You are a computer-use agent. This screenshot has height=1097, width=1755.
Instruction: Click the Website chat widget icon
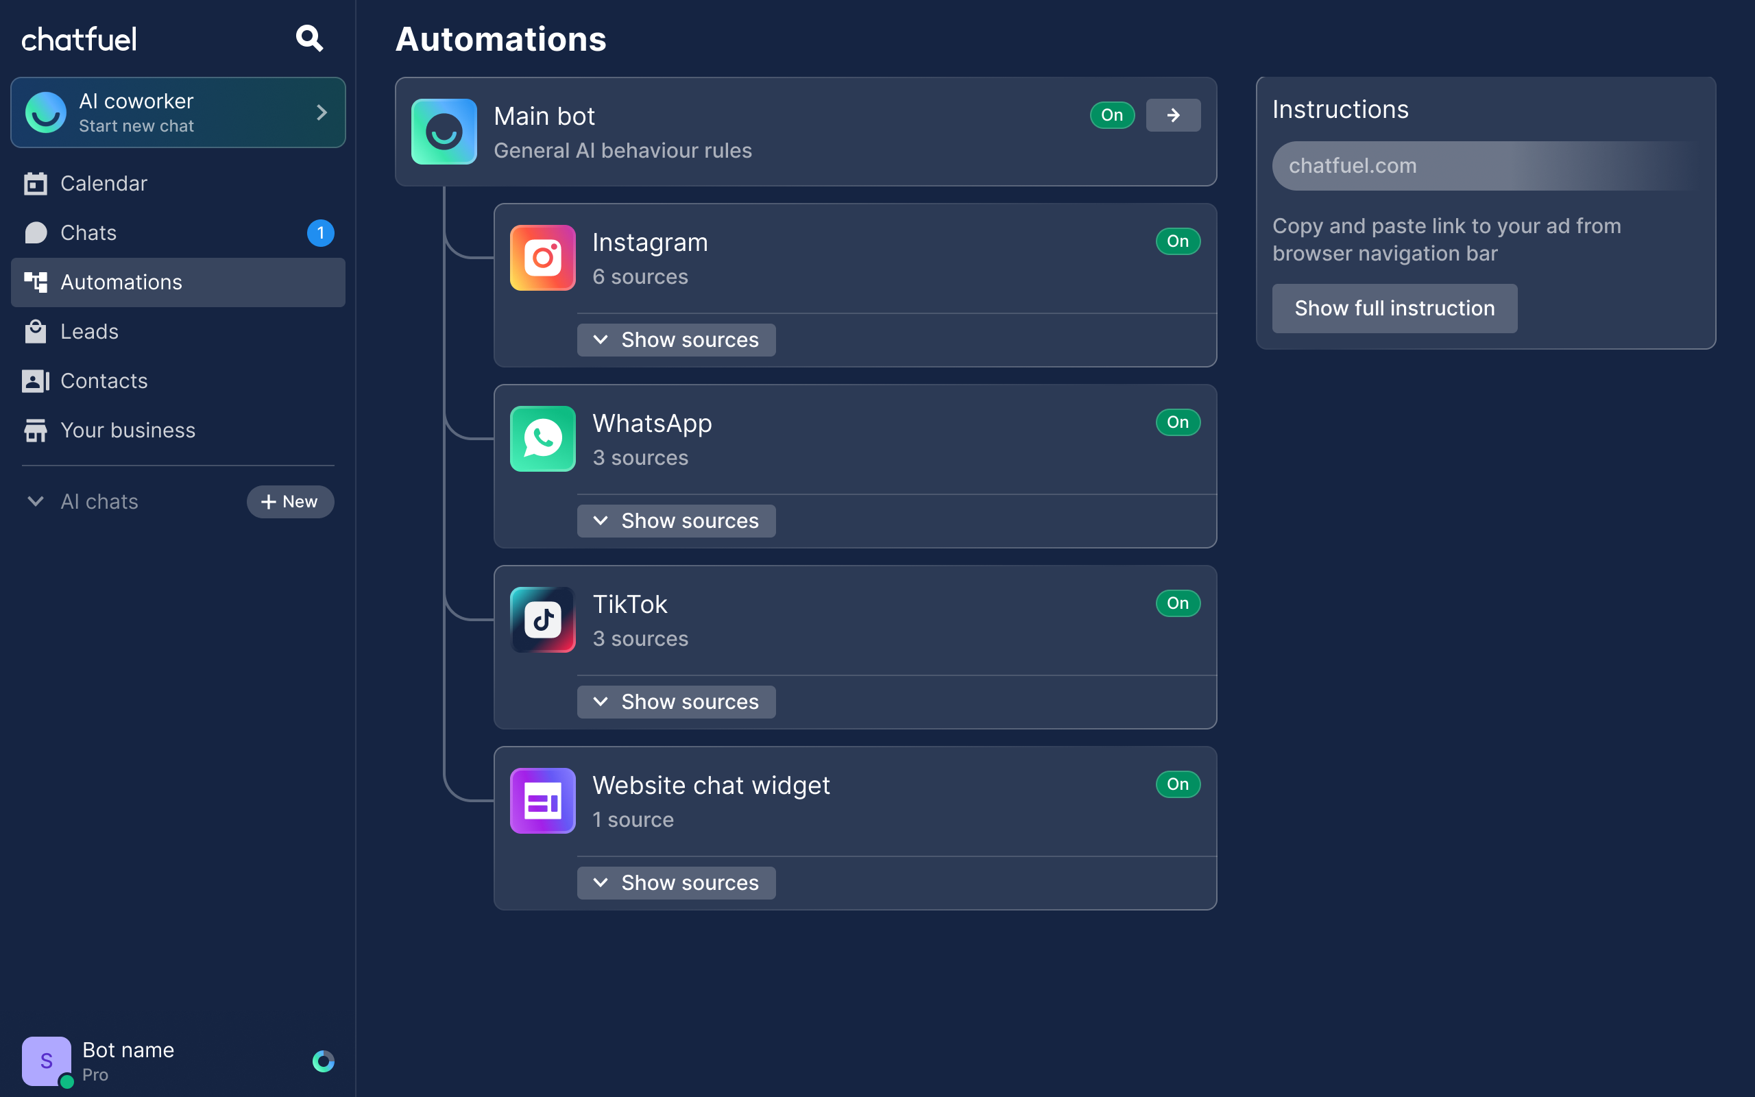542,801
